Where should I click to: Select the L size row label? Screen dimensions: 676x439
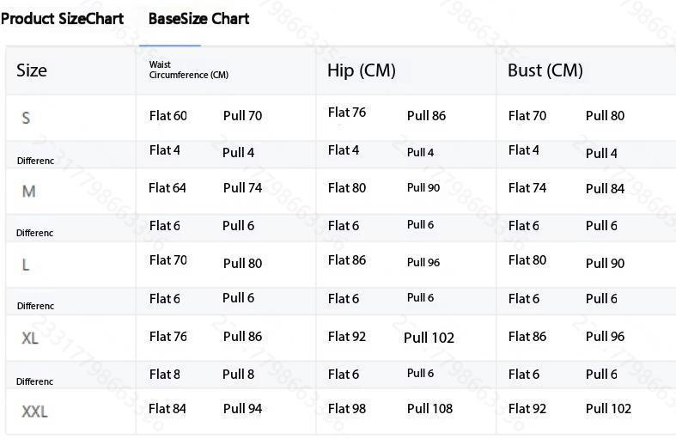pyautogui.click(x=26, y=265)
